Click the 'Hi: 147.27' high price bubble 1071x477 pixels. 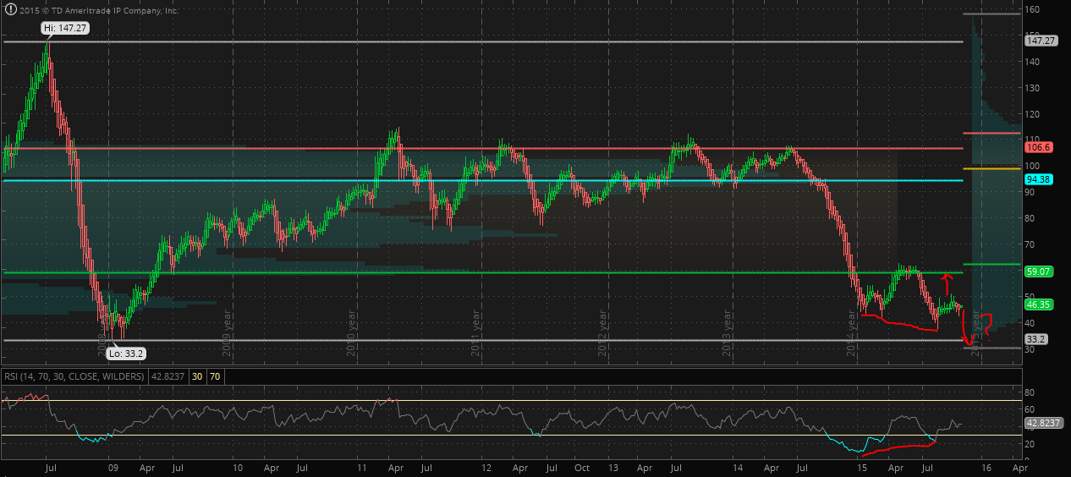coord(67,28)
